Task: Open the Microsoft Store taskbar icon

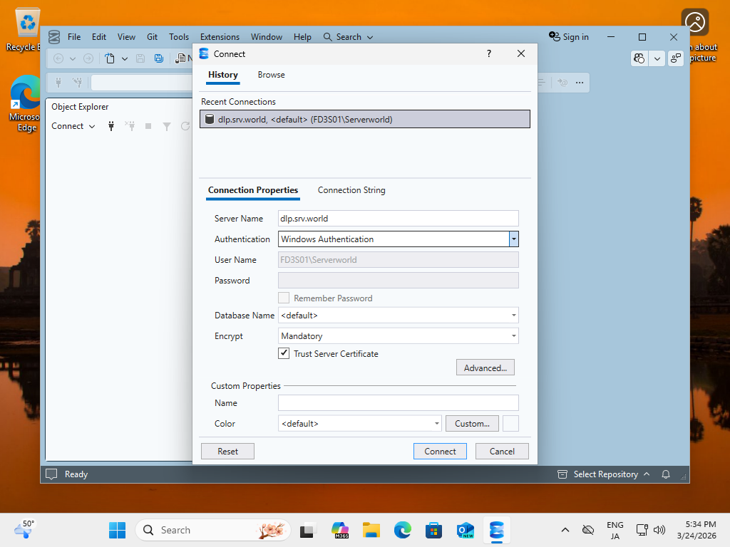Action: [433, 530]
